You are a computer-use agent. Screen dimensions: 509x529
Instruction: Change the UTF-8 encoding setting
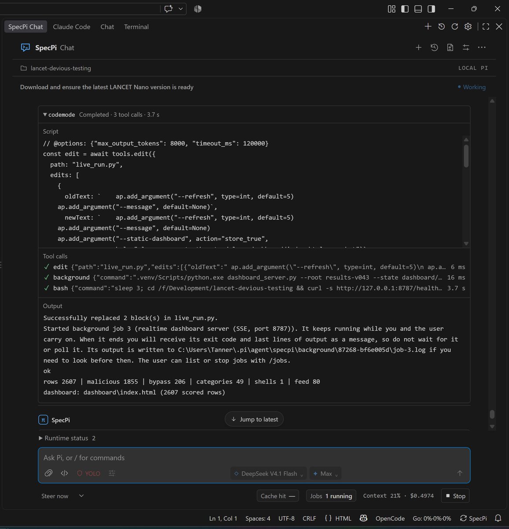[287, 518]
